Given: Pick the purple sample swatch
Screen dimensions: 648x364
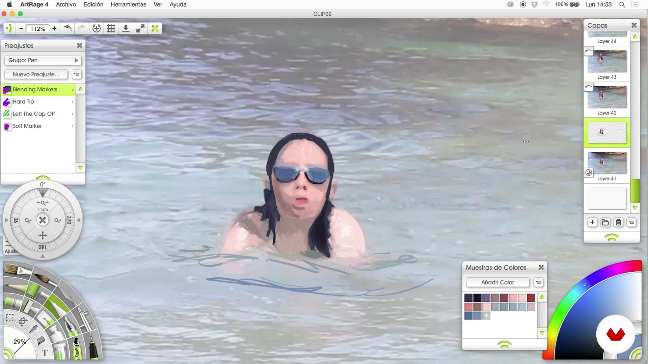Looking at the screenshot, I should pyautogui.click(x=486, y=298).
